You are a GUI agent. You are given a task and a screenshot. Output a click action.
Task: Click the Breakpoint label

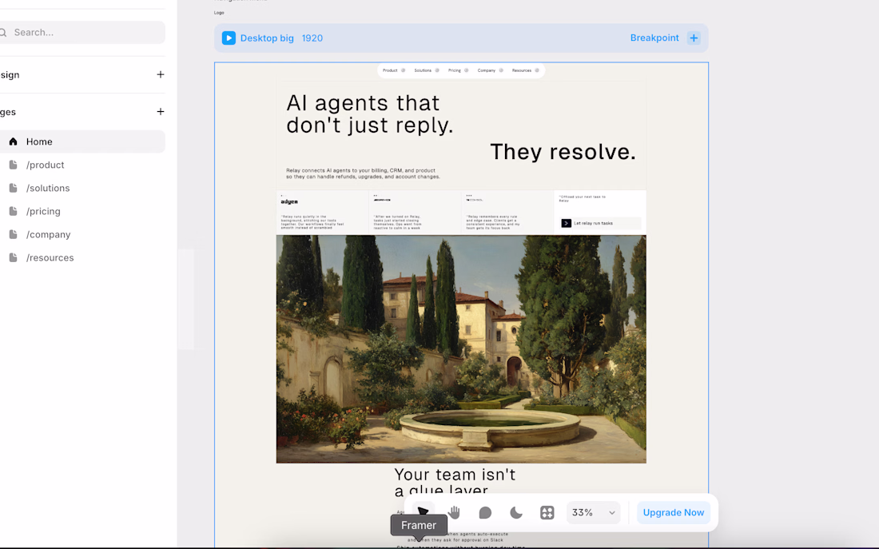point(654,38)
